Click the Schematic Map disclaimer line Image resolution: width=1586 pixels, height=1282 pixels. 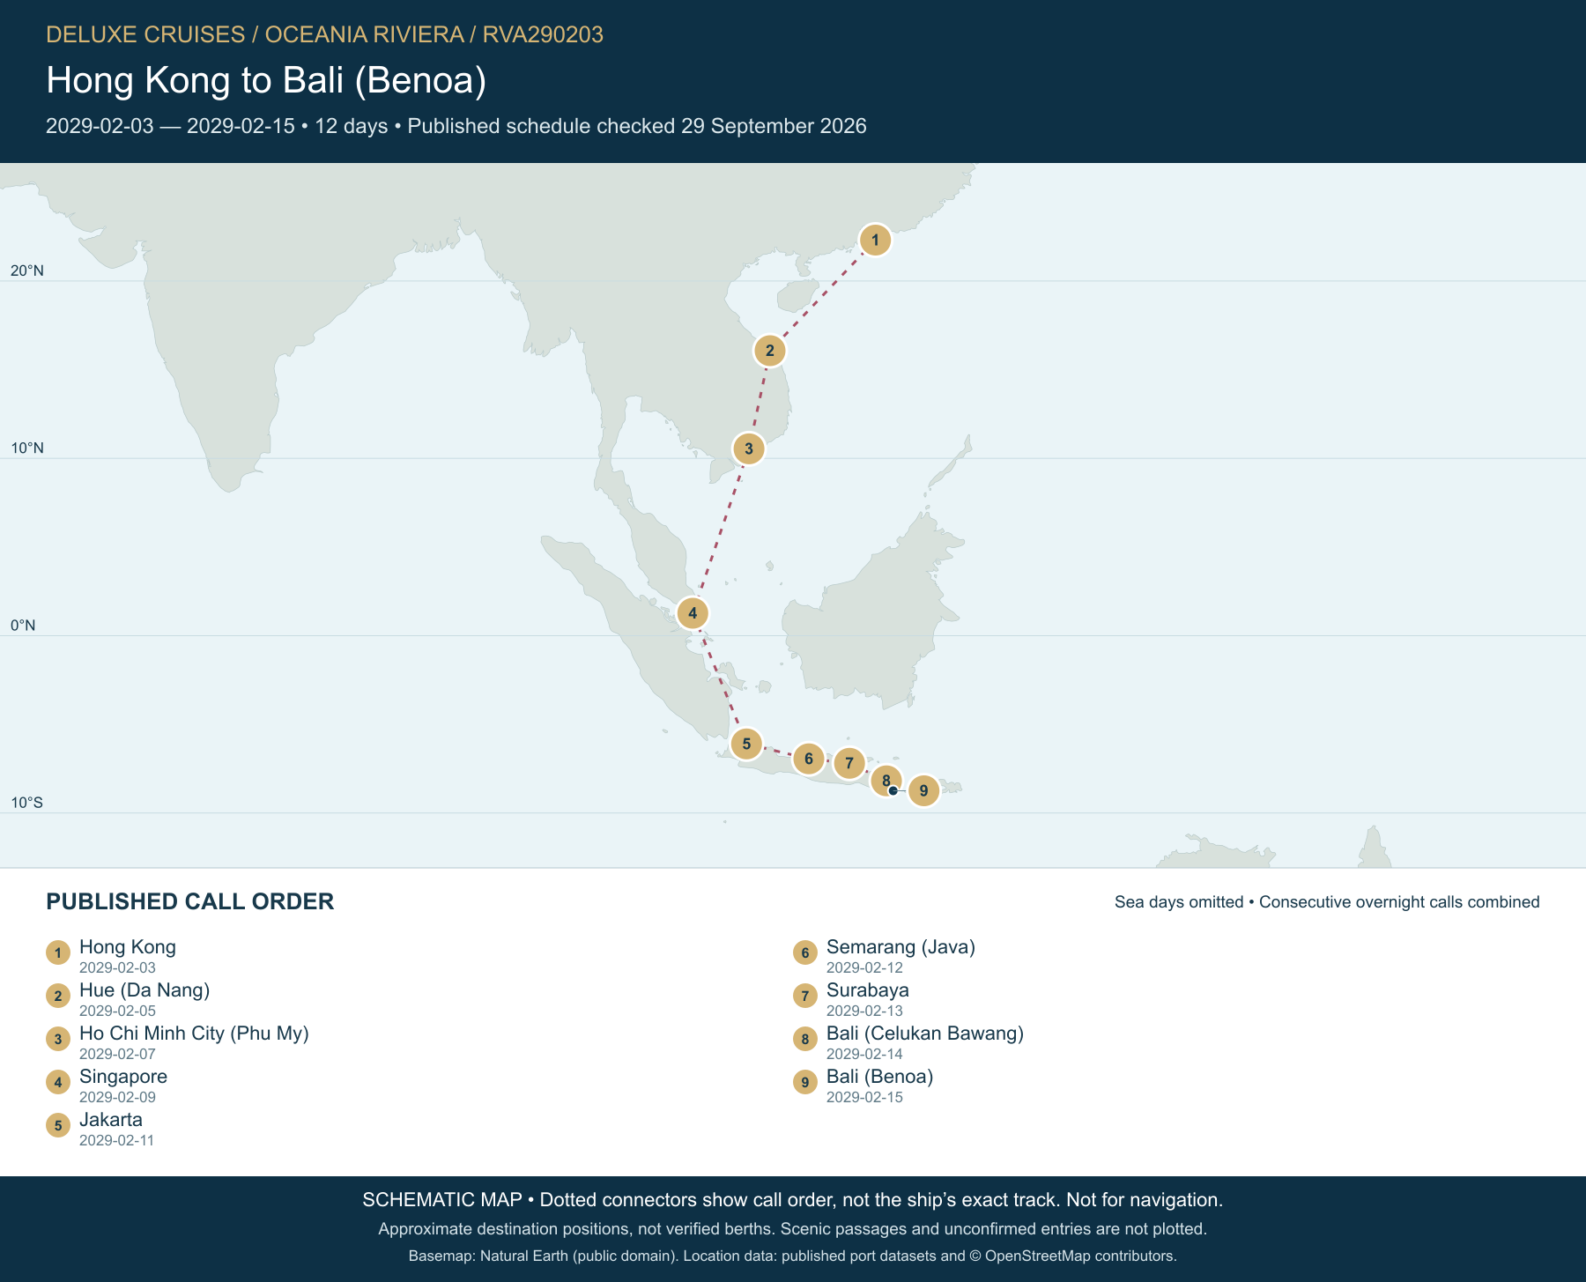(x=793, y=1200)
